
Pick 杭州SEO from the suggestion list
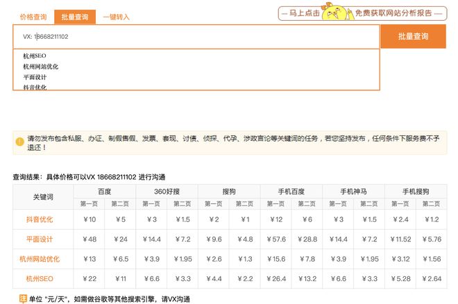click(x=35, y=56)
